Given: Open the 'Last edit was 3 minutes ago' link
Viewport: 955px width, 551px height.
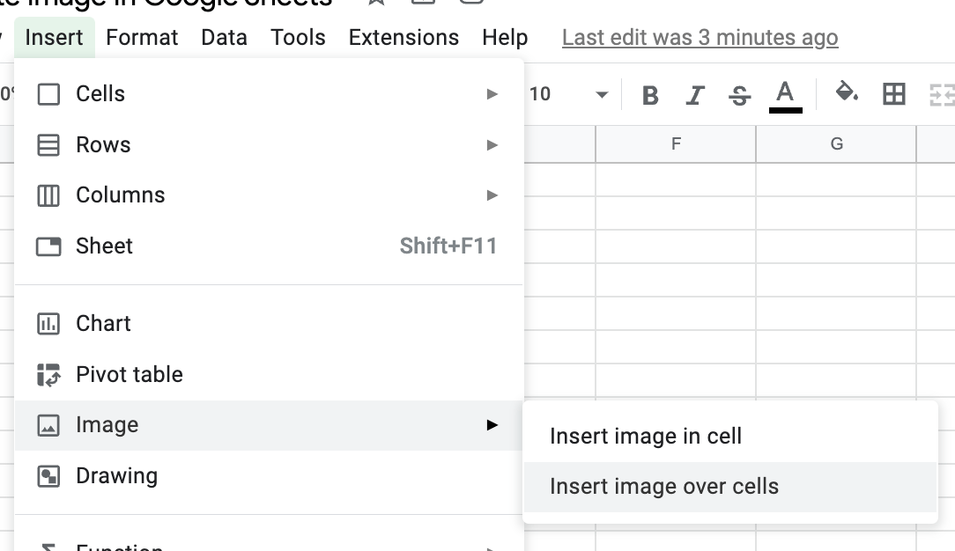Looking at the screenshot, I should point(700,38).
